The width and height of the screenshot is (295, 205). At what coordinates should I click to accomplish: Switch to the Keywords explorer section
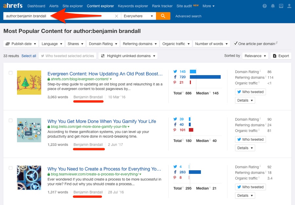[x=133, y=6]
